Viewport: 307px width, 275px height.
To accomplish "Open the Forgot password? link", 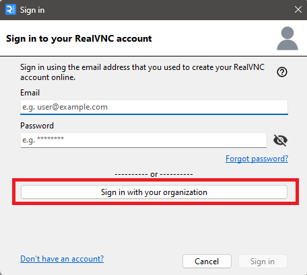I will [257, 159].
